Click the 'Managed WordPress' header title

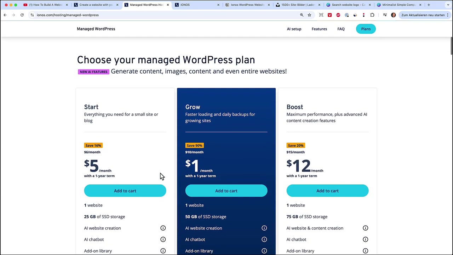96,29
